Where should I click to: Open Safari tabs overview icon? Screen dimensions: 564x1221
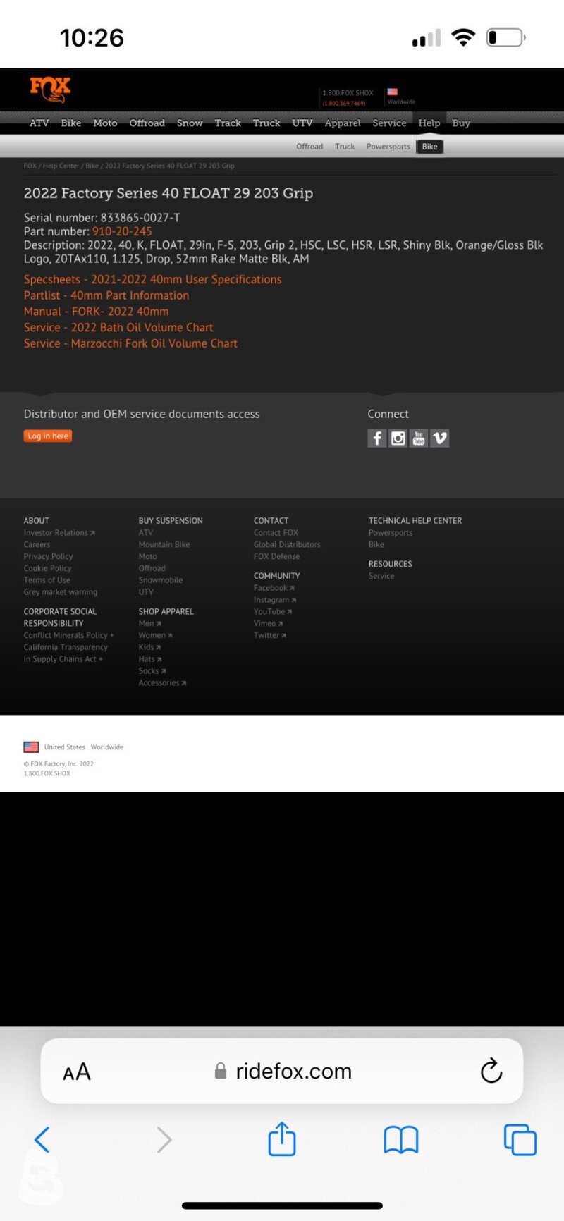click(520, 1140)
